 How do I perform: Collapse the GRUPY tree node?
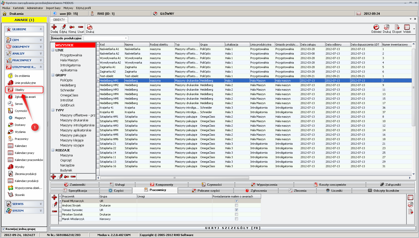53,75
